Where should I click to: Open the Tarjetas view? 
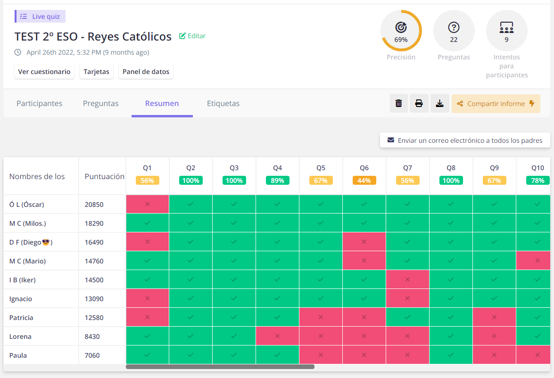click(97, 72)
